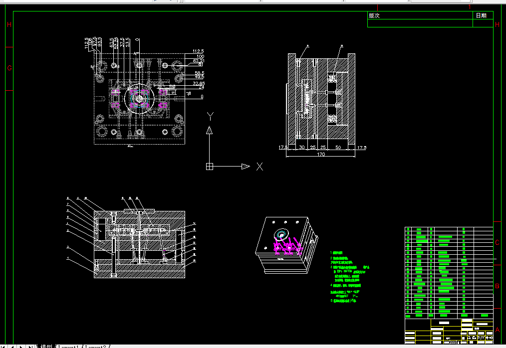
Task: Select the 170 overall width dimension
Action: pos(321,154)
